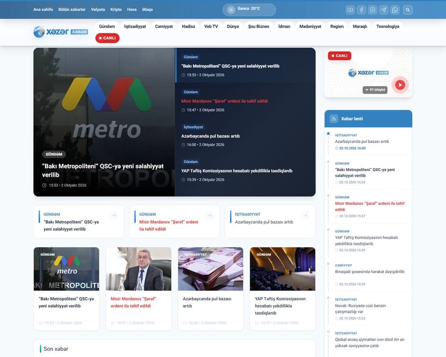
Task: Play the live stream in the CANLI widget
Action: (x=400, y=85)
